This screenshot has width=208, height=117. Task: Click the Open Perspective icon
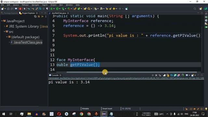(201, 9)
